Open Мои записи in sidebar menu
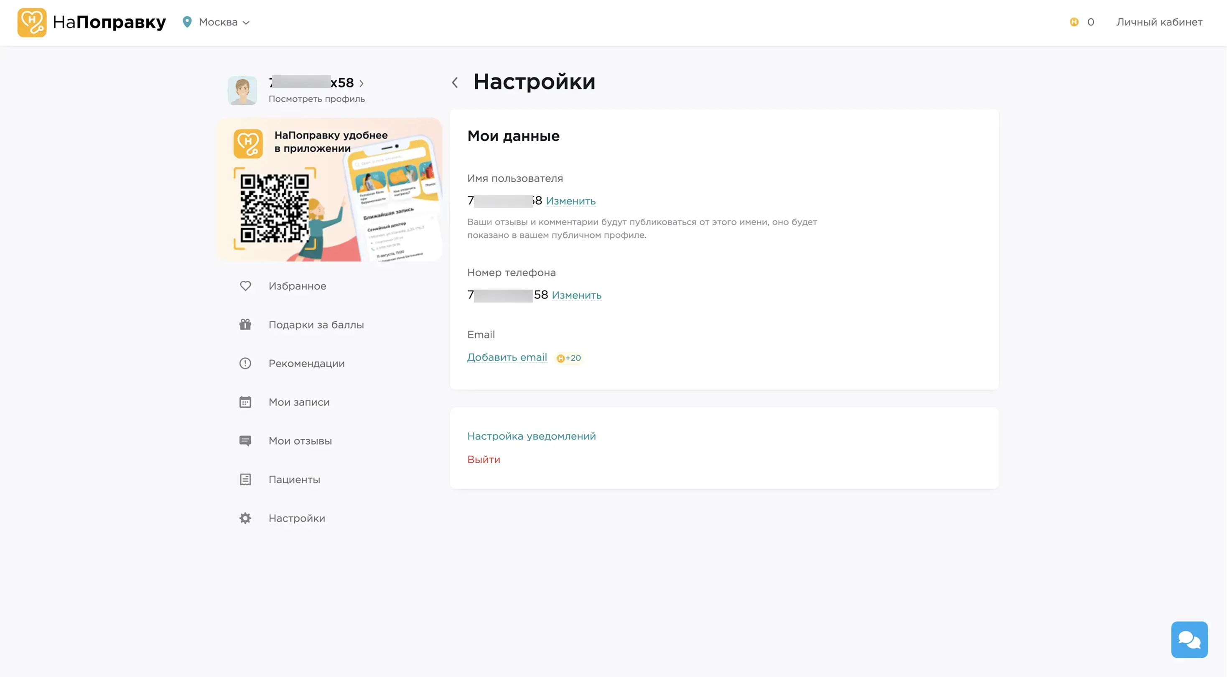This screenshot has height=677, width=1227. (299, 402)
